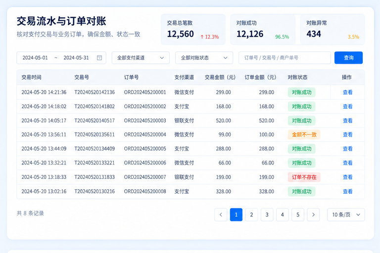The height and width of the screenshot is (253, 380).
Task: Select start date 2024-05-01
Action: coord(35,58)
